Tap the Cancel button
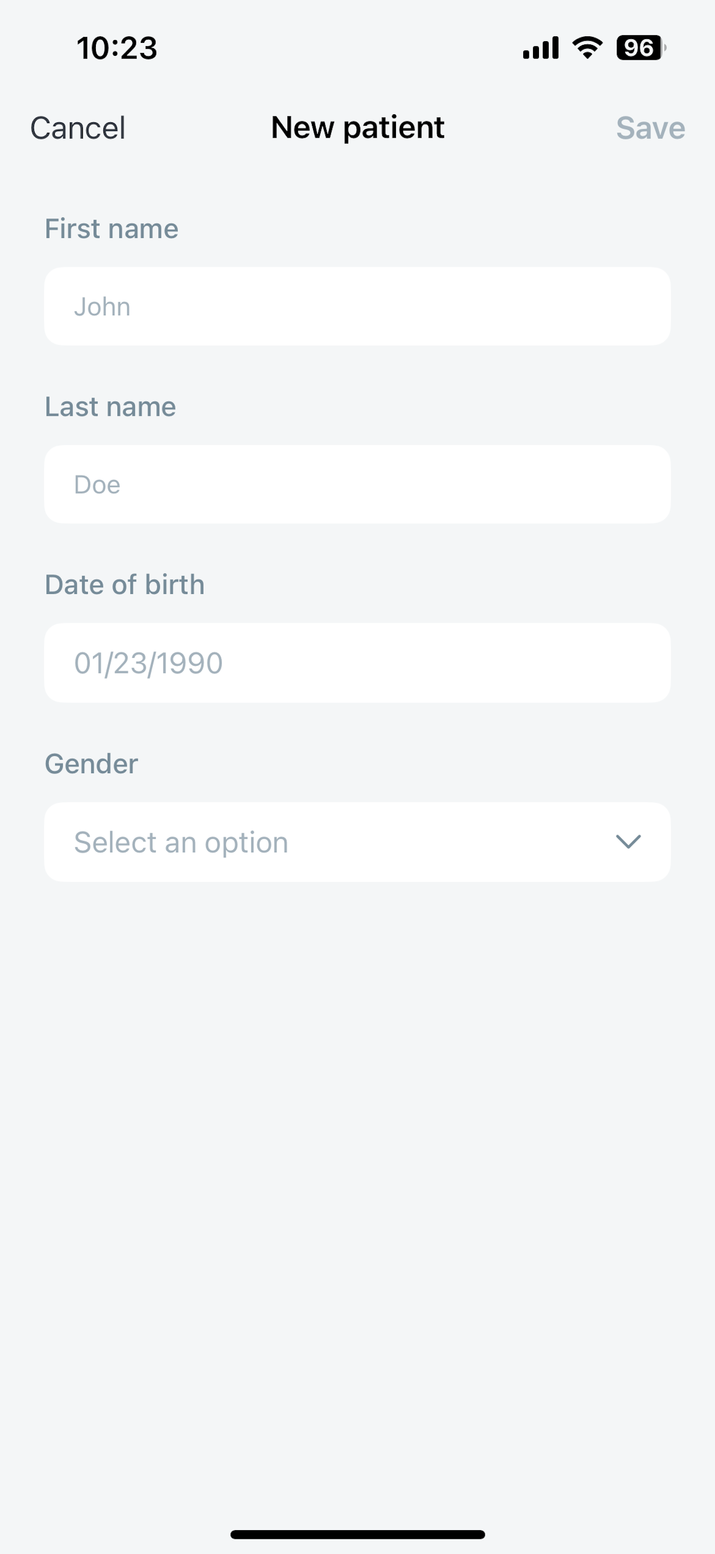 78,128
